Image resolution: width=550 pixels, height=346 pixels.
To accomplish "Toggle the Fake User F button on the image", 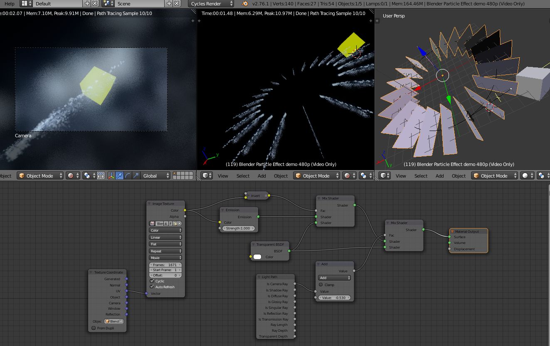I will (x=170, y=223).
